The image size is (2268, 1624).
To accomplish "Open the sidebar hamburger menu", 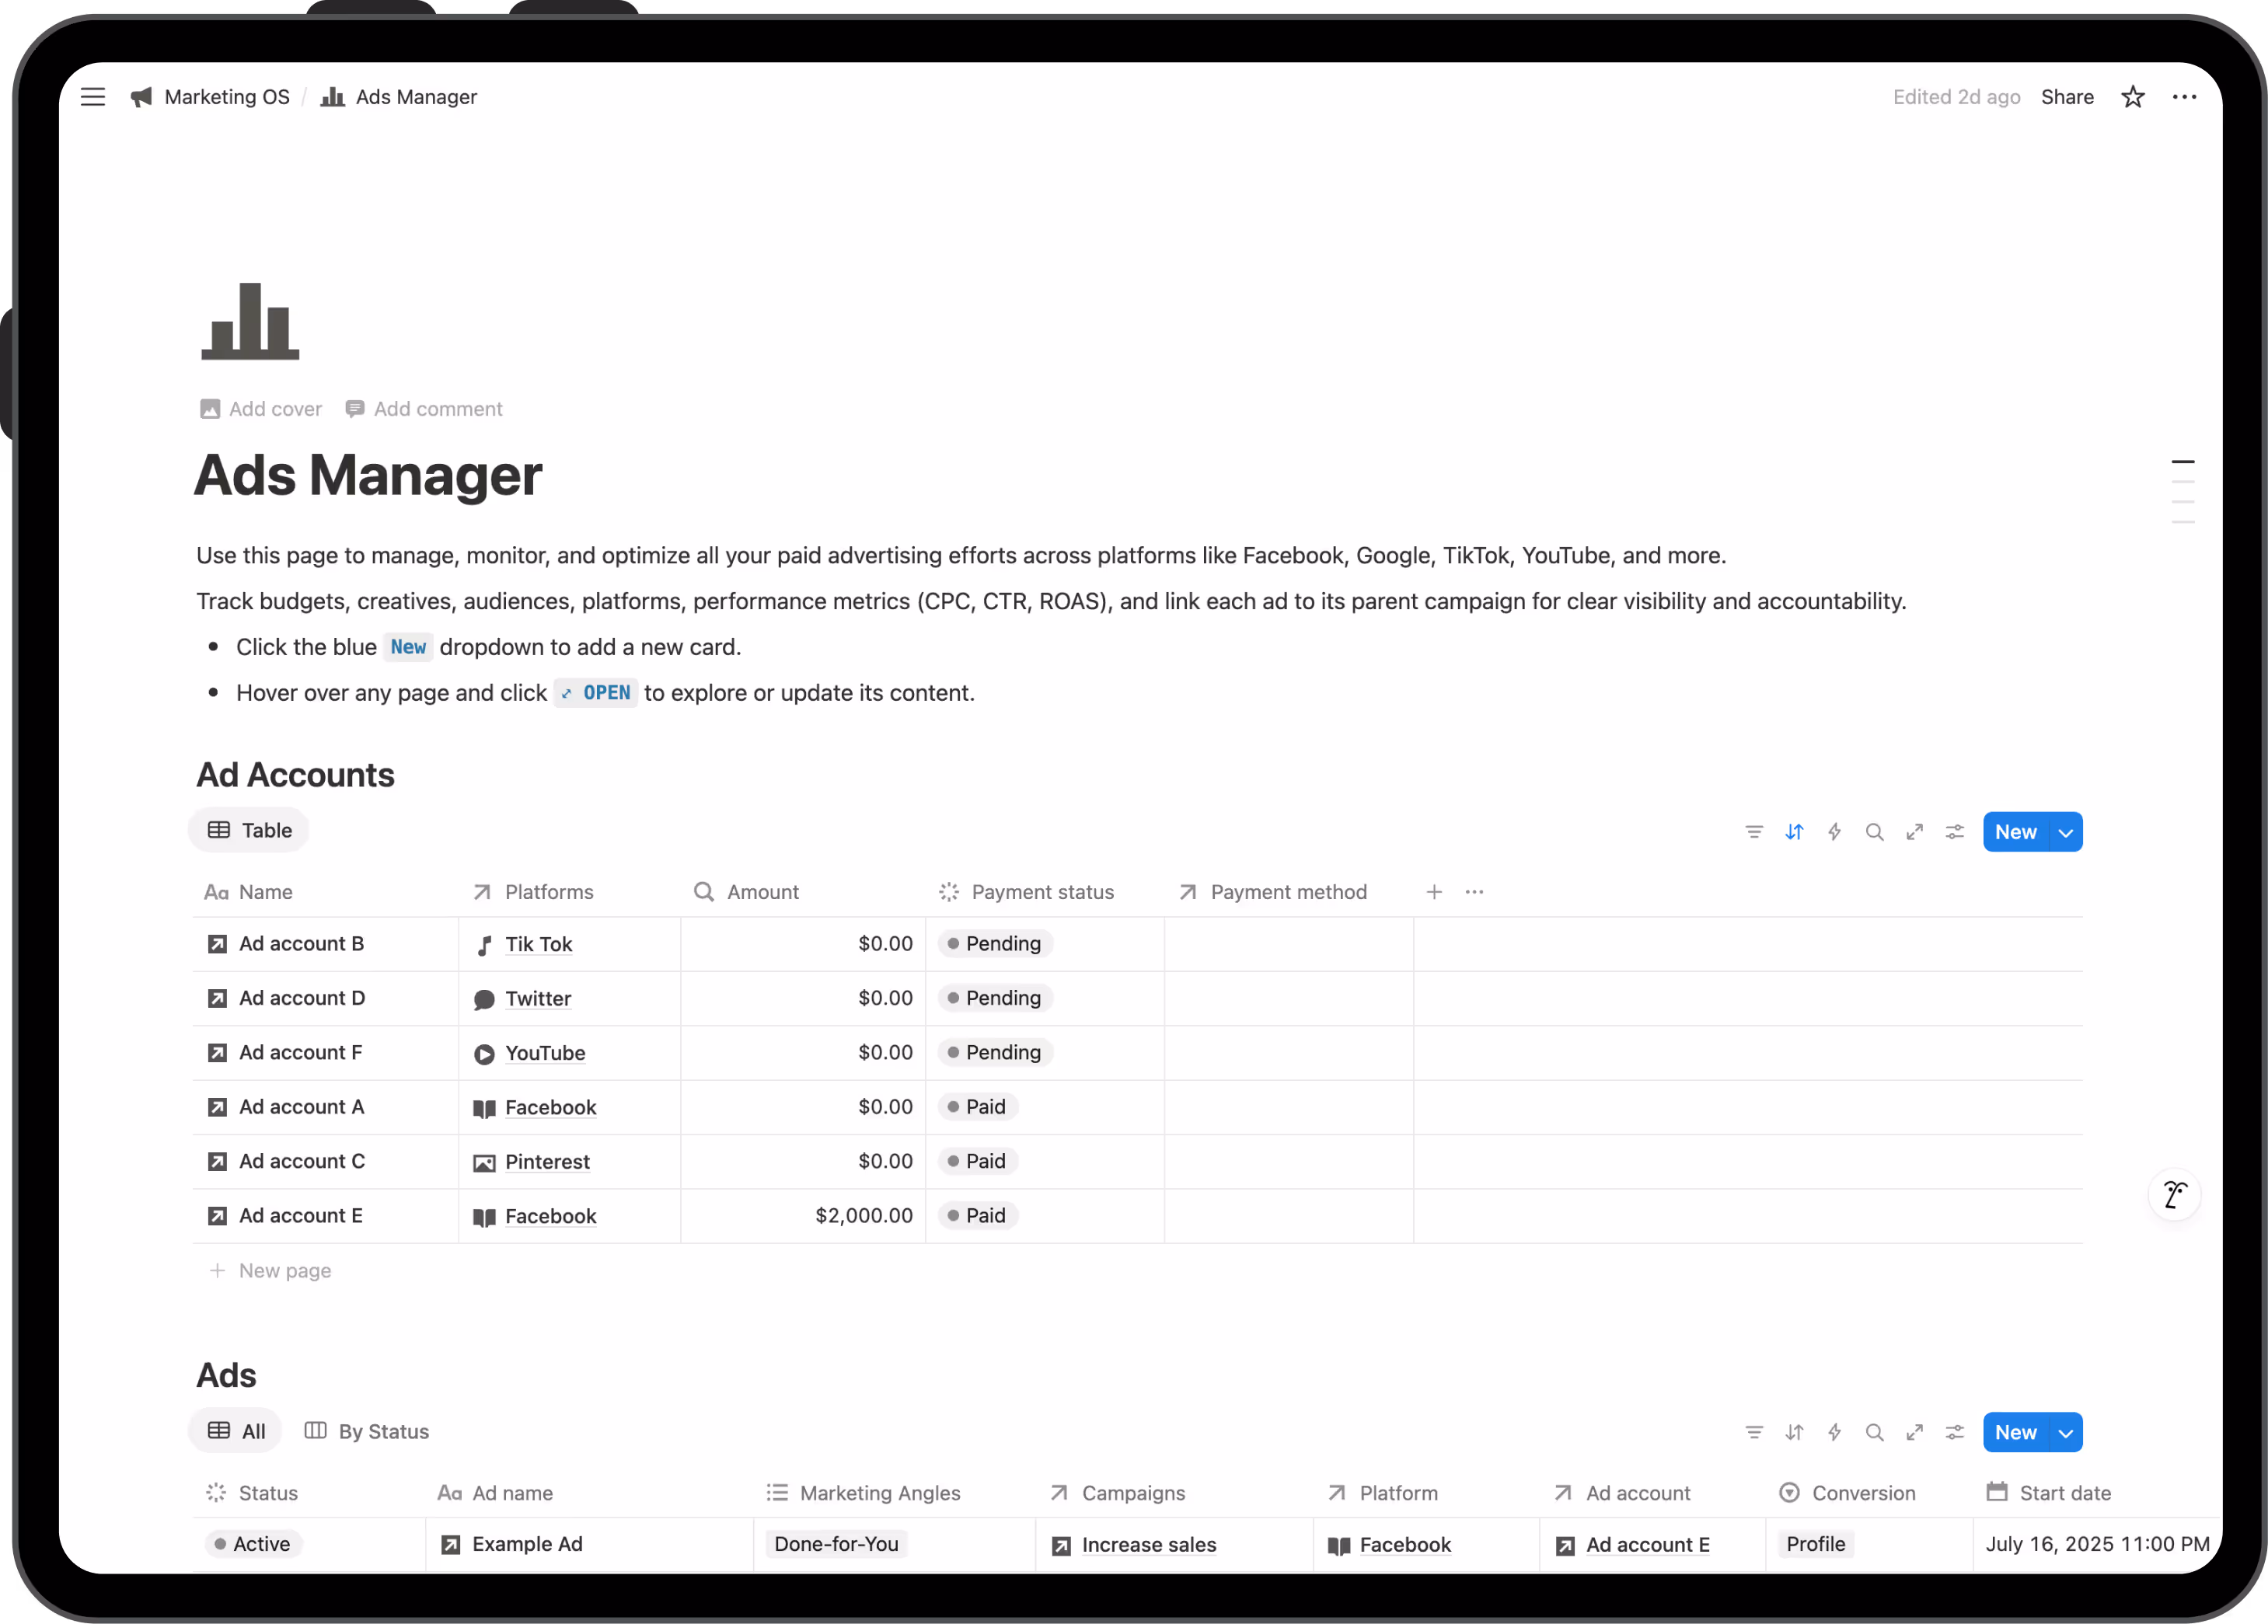I will click(x=93, y=97).
